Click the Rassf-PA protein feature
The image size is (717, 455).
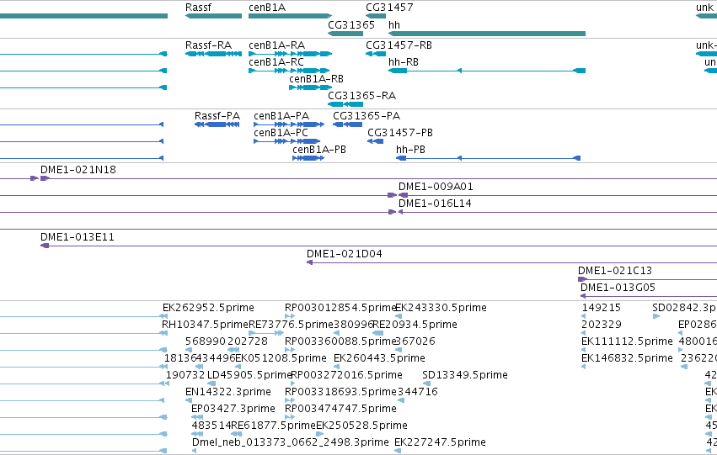tap(217, 124)
